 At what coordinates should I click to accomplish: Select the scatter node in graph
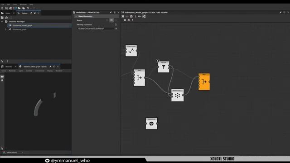(x=178, y=95)
